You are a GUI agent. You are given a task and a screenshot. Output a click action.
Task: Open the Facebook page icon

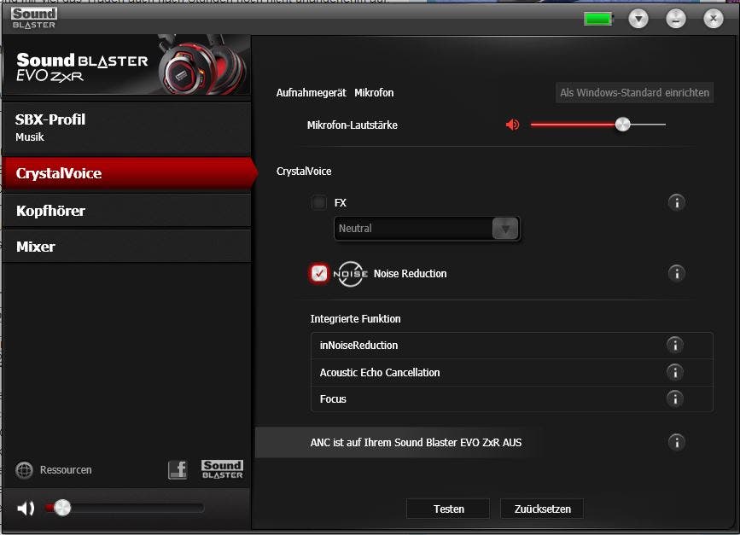pyautogui.click(x=178, y=470)
